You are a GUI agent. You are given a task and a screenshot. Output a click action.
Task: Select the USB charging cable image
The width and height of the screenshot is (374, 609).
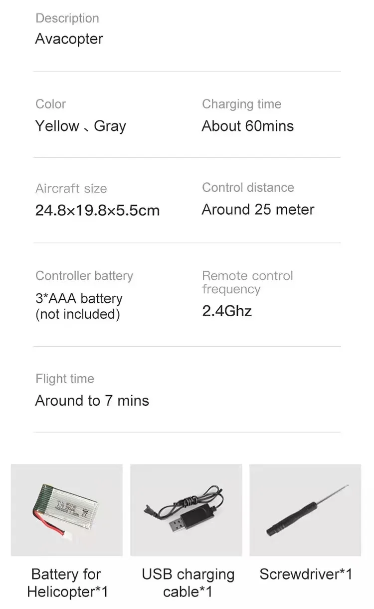pos(186,510)
